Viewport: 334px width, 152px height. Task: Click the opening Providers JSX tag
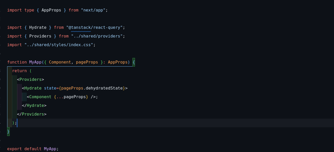30,80
